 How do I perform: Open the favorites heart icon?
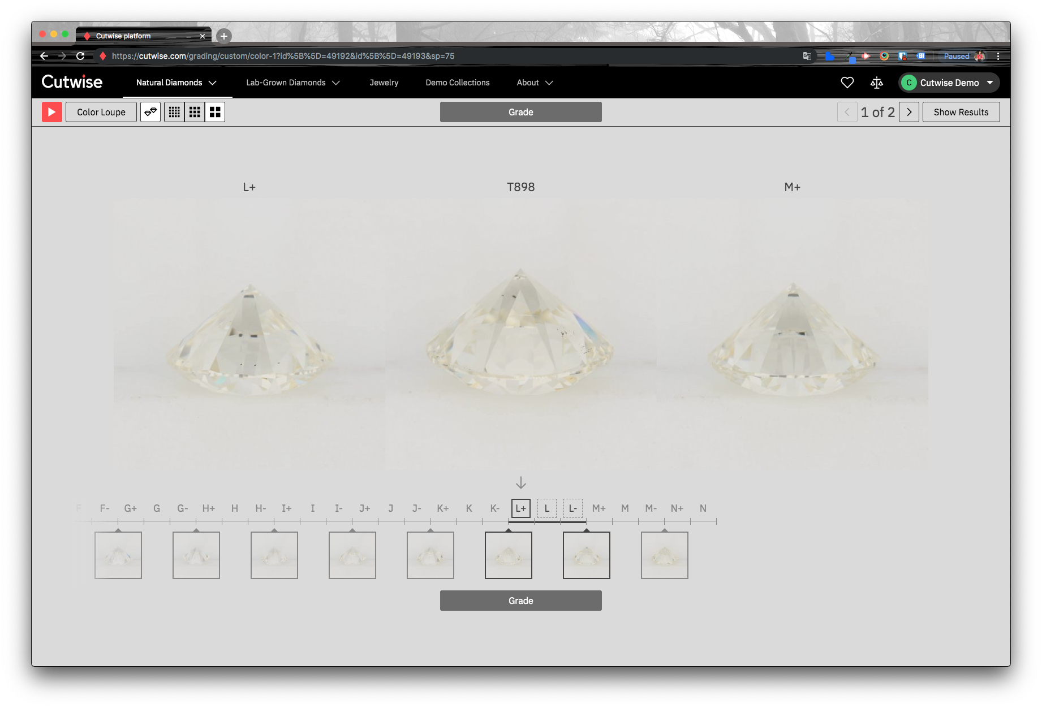[x=847, y=83]
